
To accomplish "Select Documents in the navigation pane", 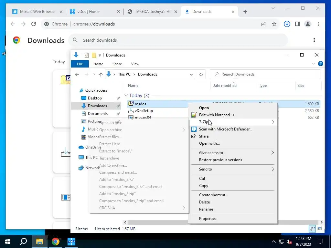I will tap(98, 114).
